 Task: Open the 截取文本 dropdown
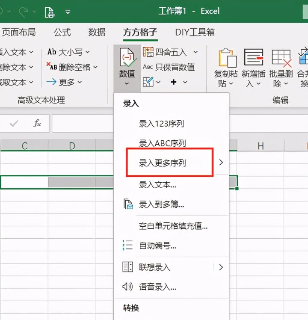[x=17, y=82]
